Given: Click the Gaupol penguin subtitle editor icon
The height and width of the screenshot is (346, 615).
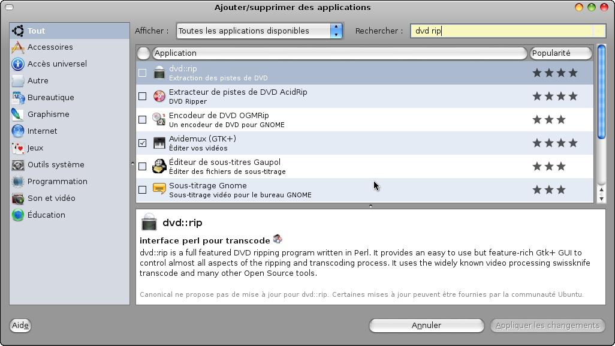Looking at the screenshot, I should coord(159,166).
